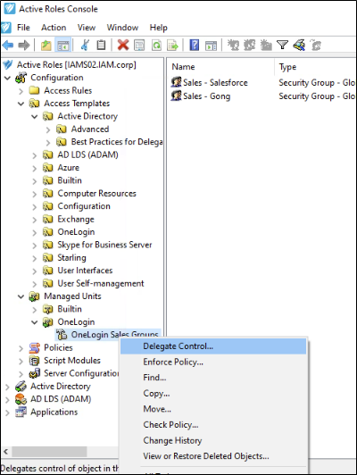This screenshot has height=475, width=357.
Task: Click the last greyed-out icon on the toolbar
Action: (316, 46)
